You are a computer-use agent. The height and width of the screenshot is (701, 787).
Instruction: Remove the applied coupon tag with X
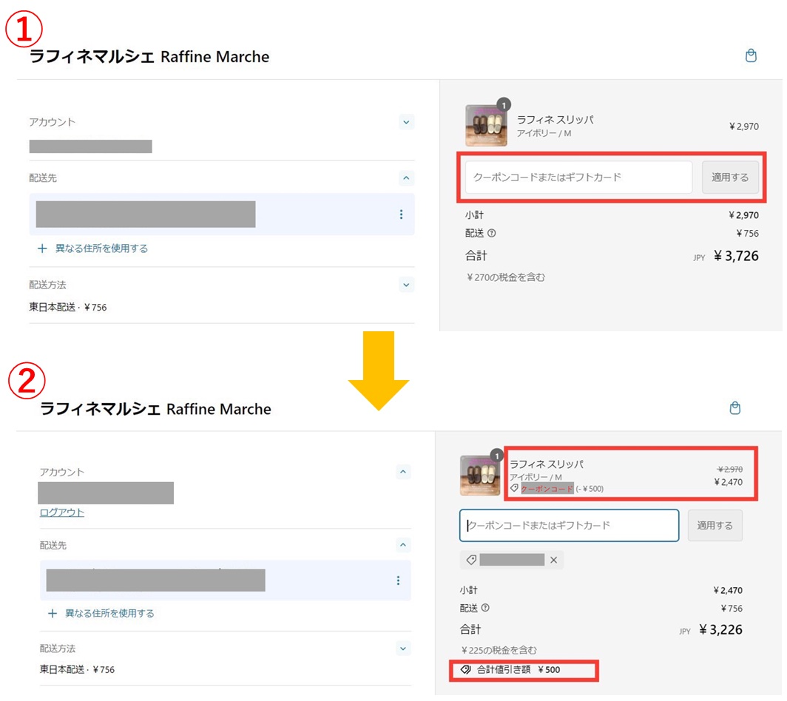[x=553, y=561]
